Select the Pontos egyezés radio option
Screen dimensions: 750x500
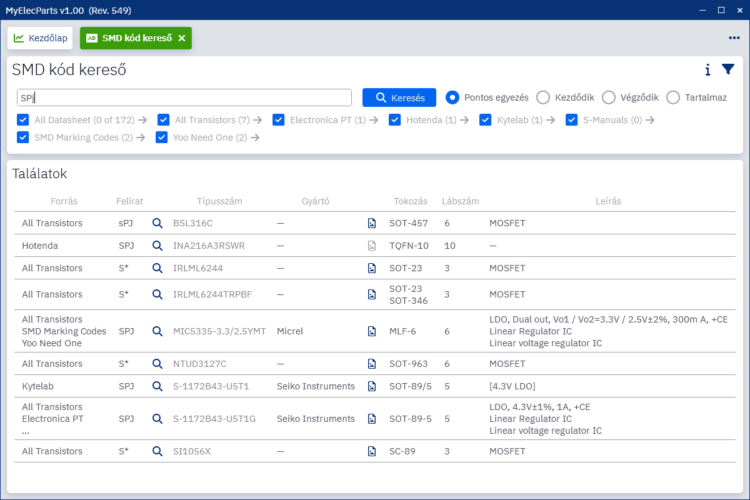[452, 97]
